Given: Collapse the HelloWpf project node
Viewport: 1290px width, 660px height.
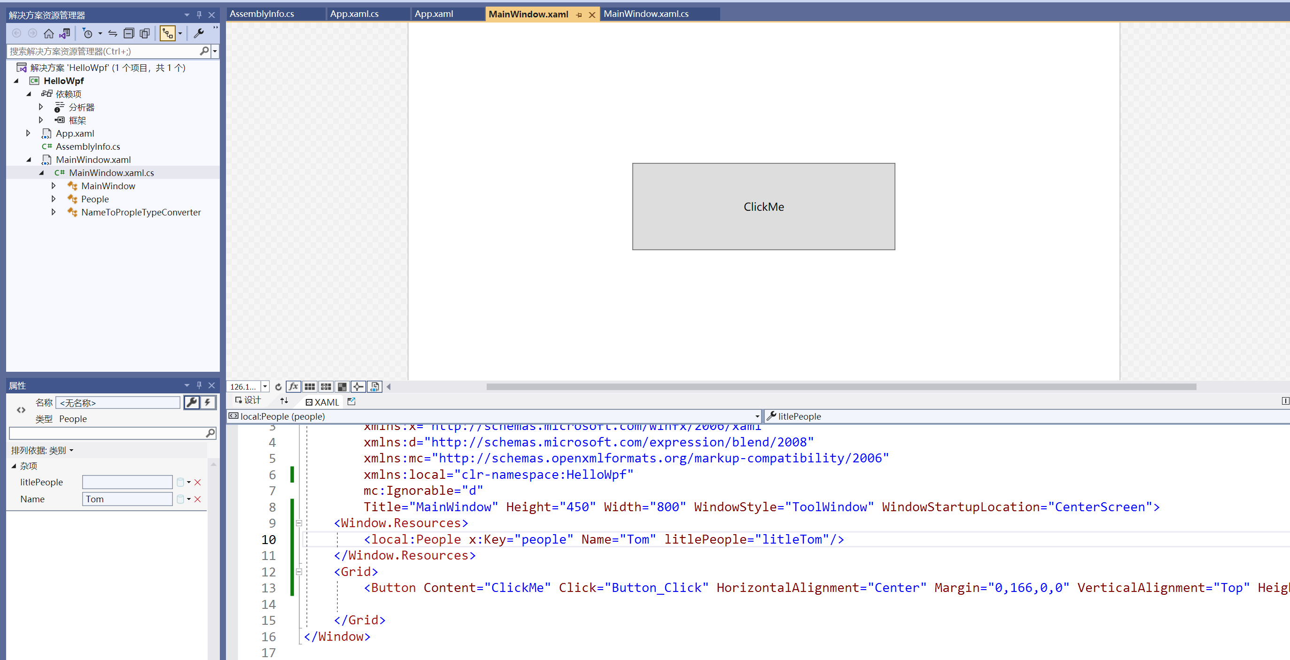Looking at the screenshot, I should (16, 81).
